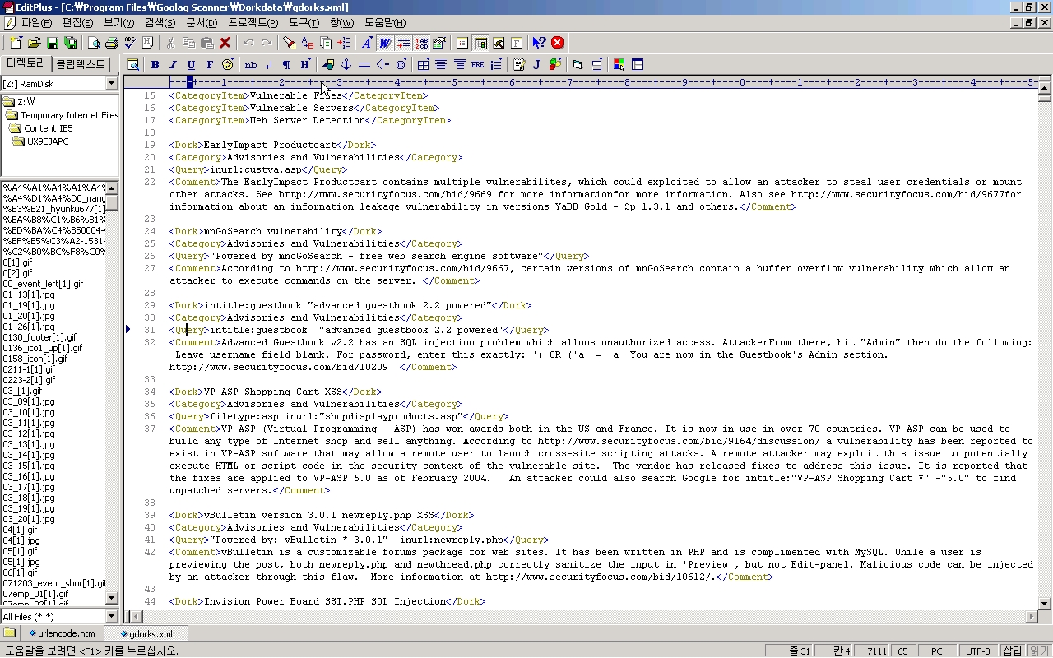
Task: Insert an HTML comment tag
Action: 383,64
